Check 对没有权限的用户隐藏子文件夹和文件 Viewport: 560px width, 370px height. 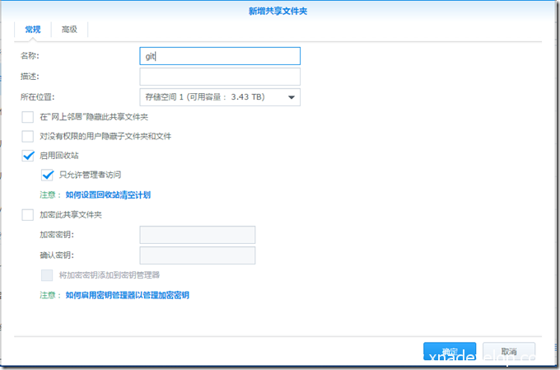pyautogui.click(x=28, y=136)
